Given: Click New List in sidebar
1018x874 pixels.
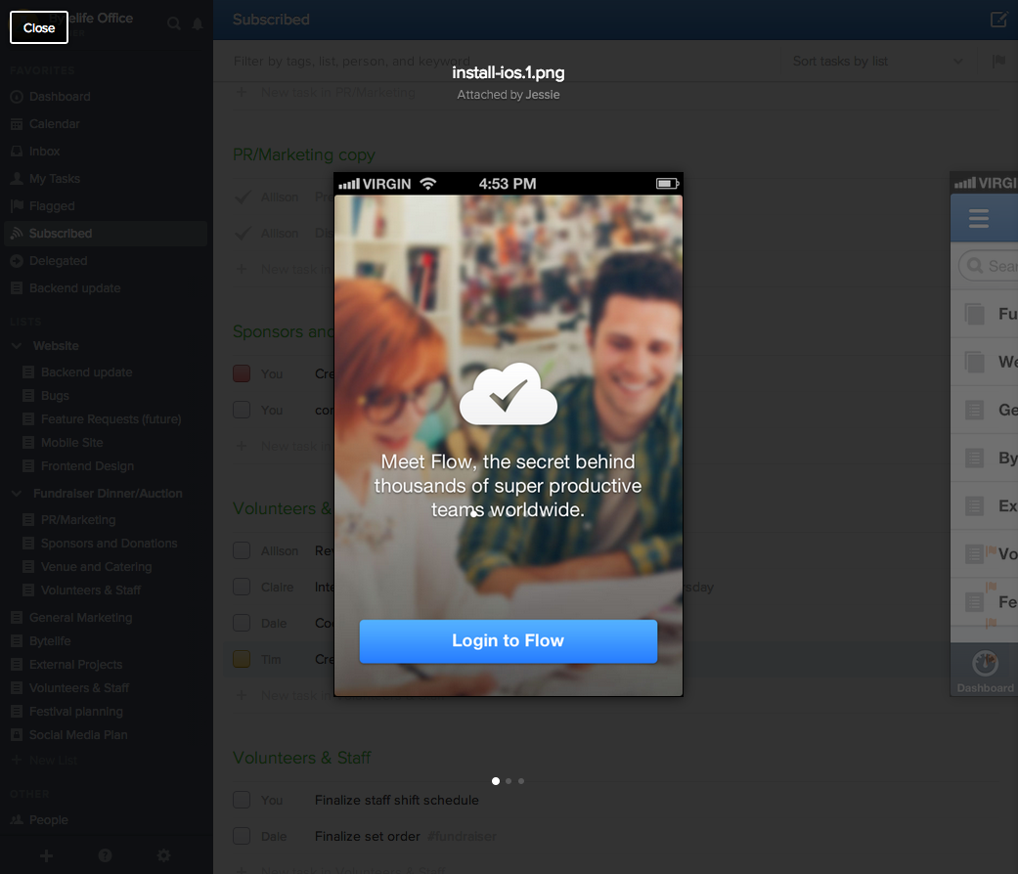Looking at the screenshot, I should (x=53, y=760).
